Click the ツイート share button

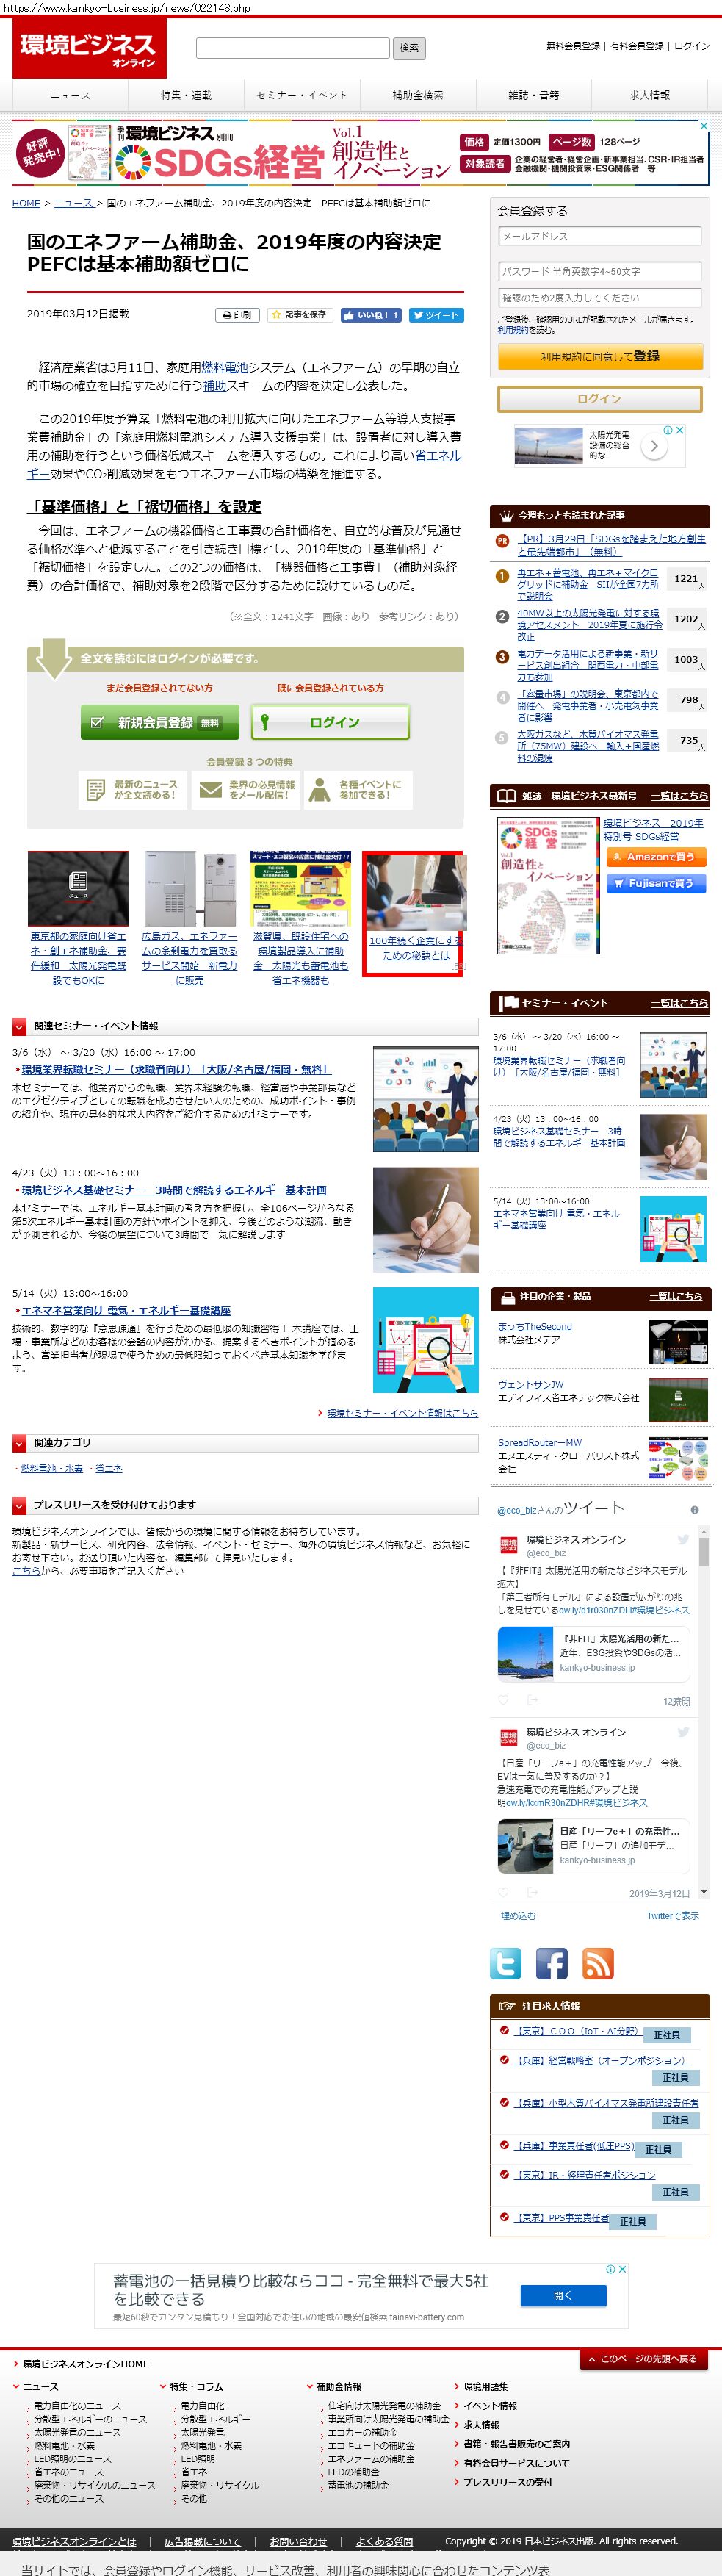pos(436,315)
